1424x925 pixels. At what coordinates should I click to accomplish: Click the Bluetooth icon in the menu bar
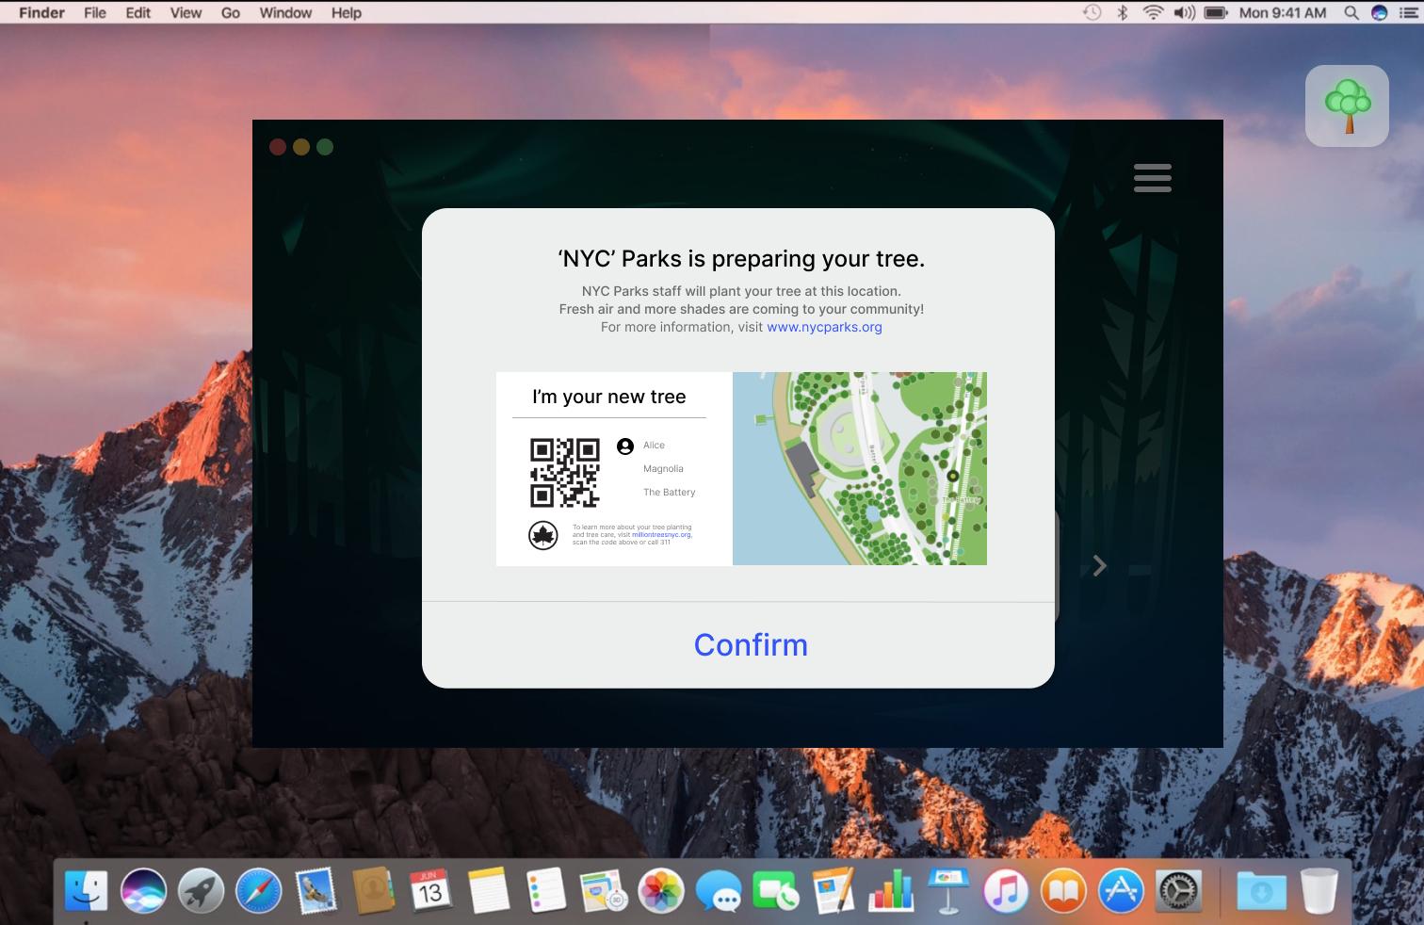pos(1122,12)
